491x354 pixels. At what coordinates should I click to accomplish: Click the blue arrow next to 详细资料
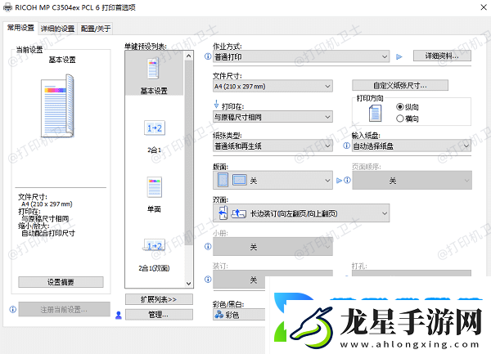click(399, 57)
